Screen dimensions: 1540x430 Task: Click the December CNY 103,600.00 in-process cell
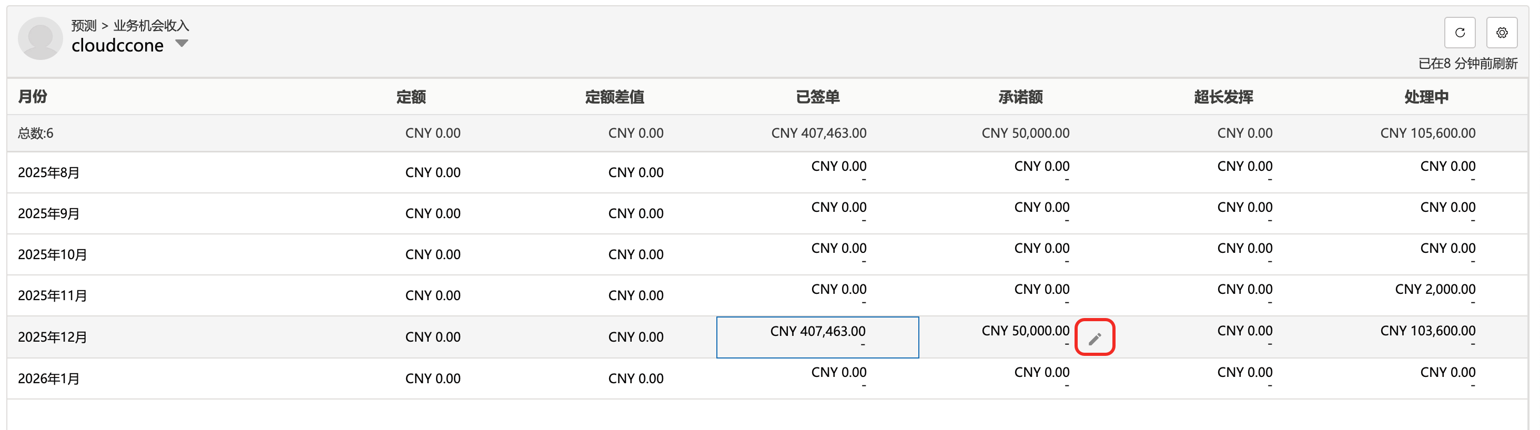click(x=1427, y=331)
